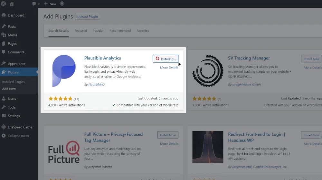Screen dimensions: 322x180
Task: Open Pages menu item
Action: (12, 44)
